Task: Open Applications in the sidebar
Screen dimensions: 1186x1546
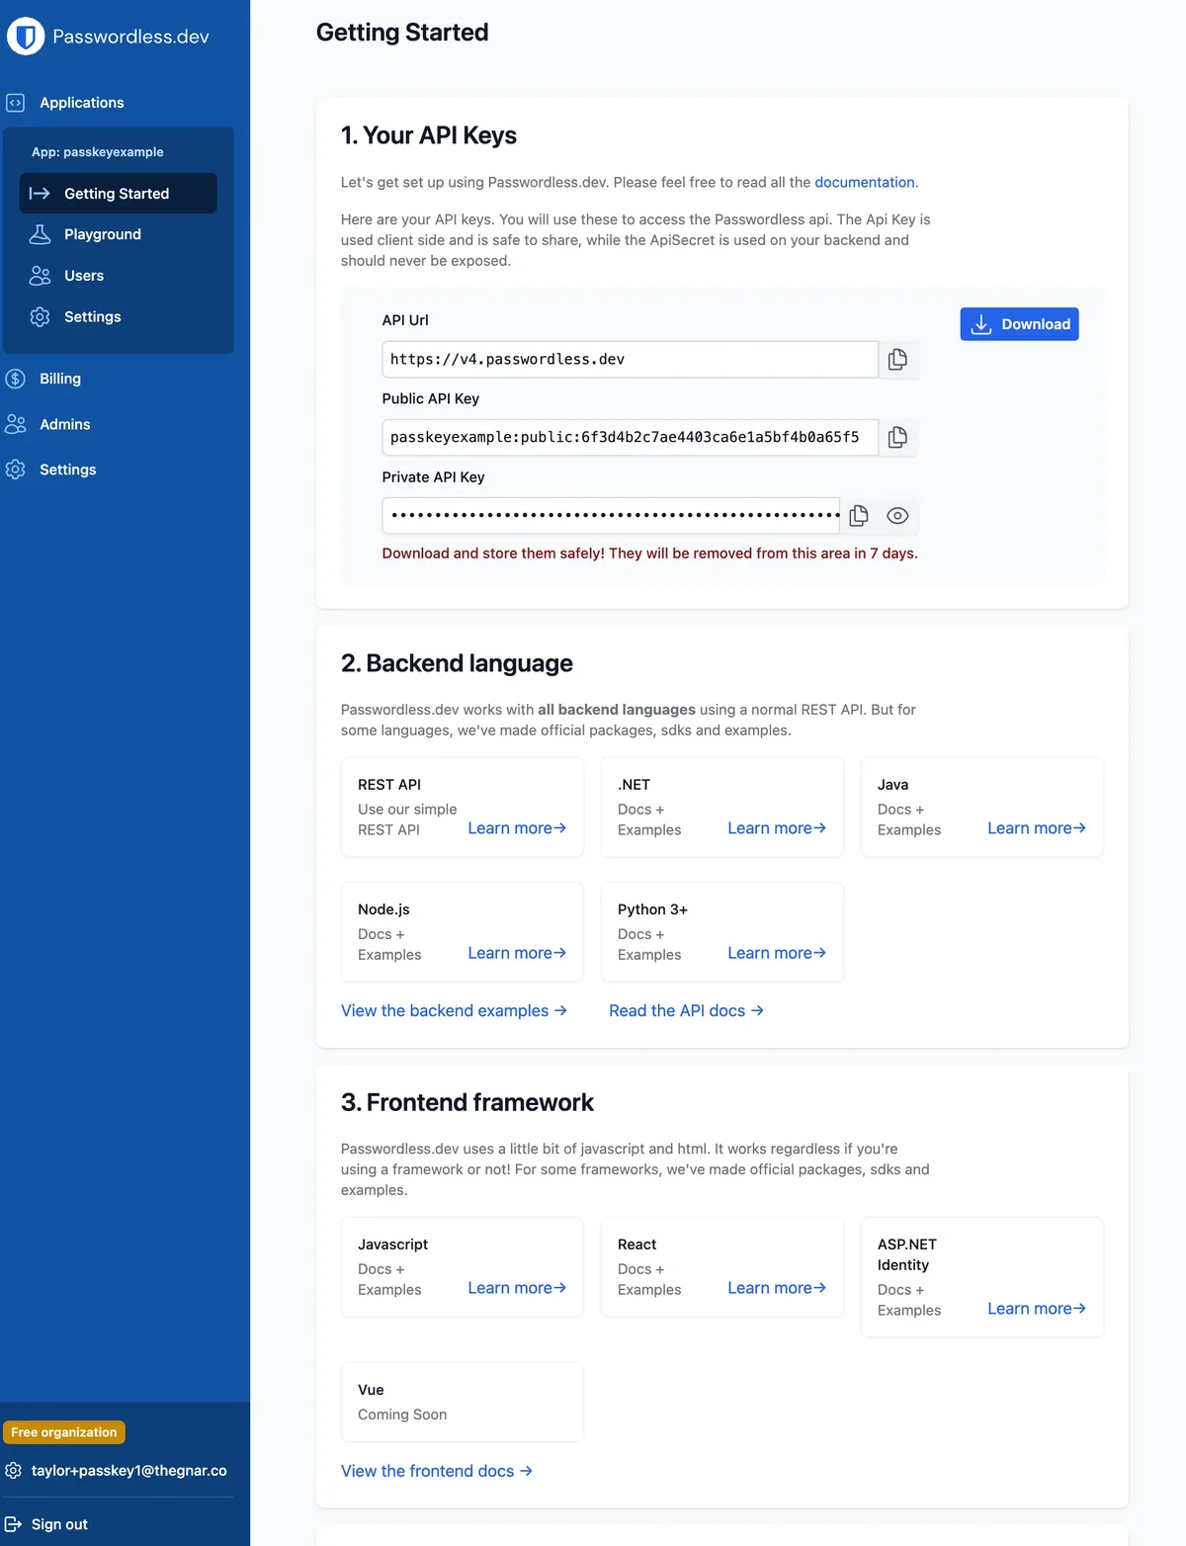Action: [x=81, y=103]
